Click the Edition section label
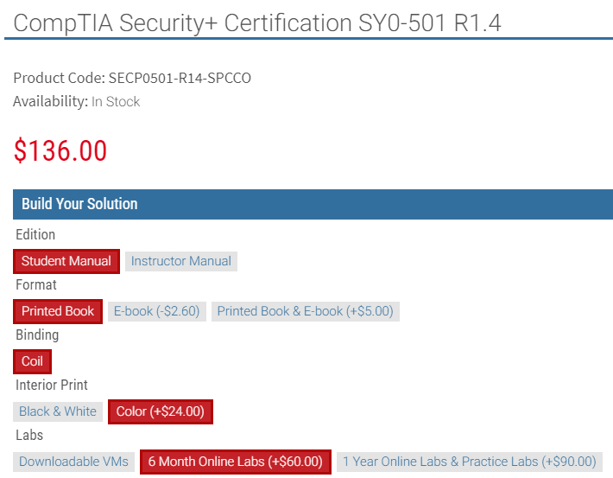 pos(35,234)
